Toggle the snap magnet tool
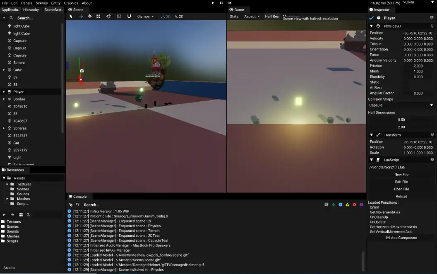Viewport: 437px width, 274px height. pos(129,17)
